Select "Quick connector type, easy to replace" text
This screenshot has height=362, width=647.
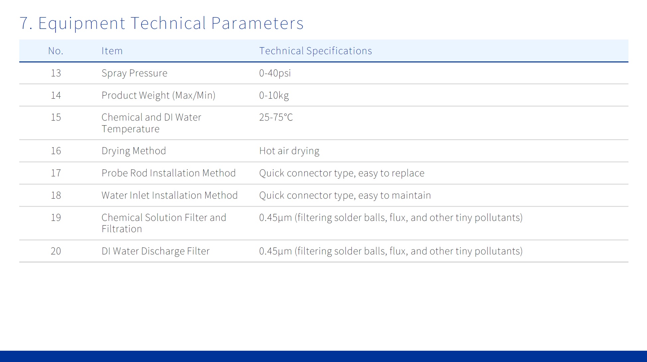tap(341, 173)
